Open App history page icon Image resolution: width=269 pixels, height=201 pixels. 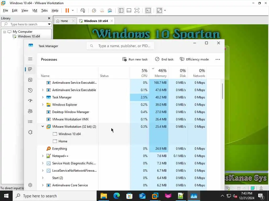[30, 90]
